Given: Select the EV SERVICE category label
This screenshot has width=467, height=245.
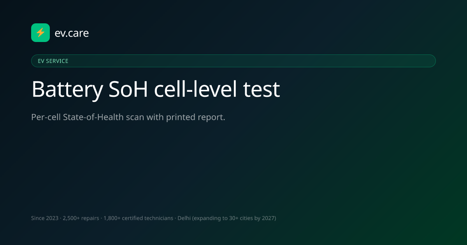Looking at the screenshot, I should click(53, 61).
